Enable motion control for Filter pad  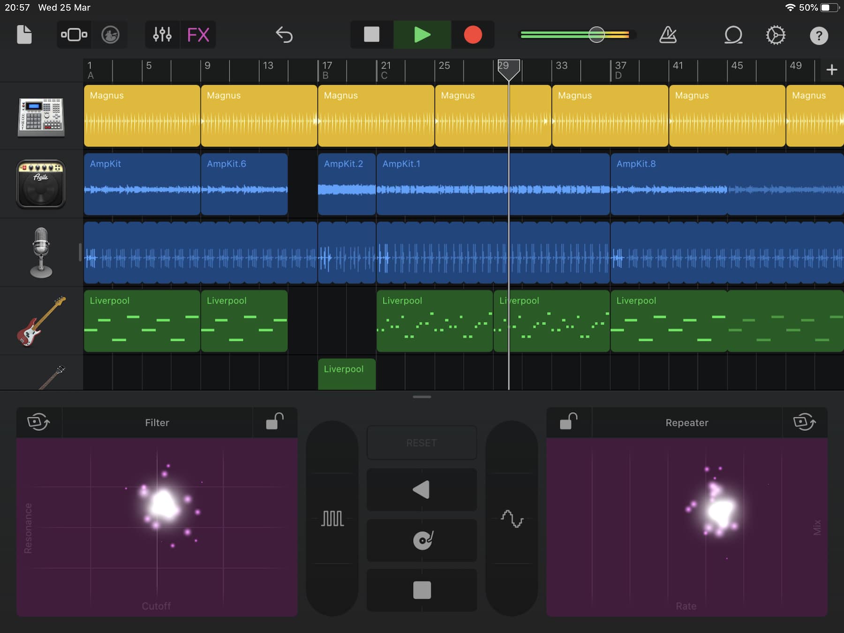tap(38, 422)
